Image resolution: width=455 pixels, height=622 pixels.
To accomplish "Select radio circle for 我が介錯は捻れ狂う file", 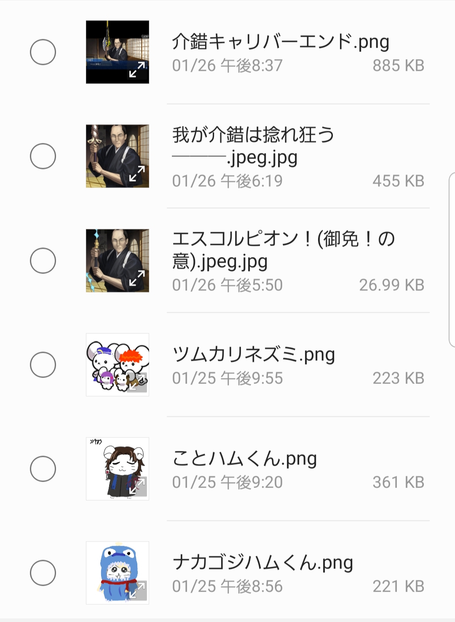I will pos(43,156).
